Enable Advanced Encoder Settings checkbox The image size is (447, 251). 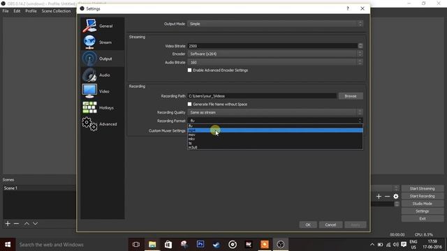click(x=189, y=70)
